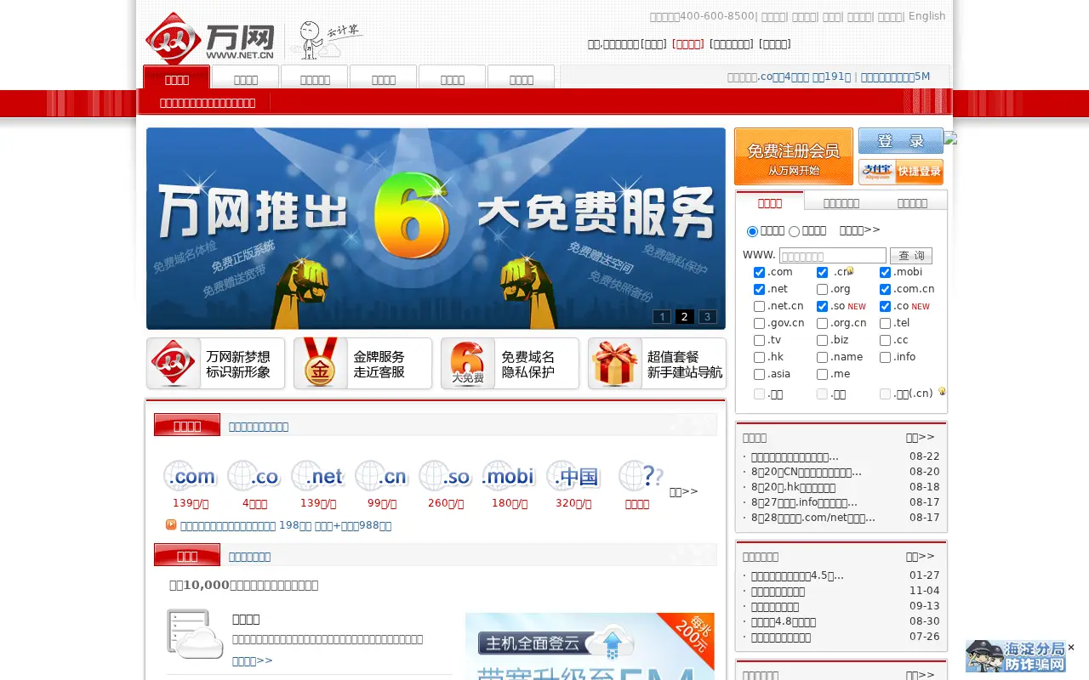Switch to banner slide 3
This screenshot has width=1089, height=680.
(708, 317)
